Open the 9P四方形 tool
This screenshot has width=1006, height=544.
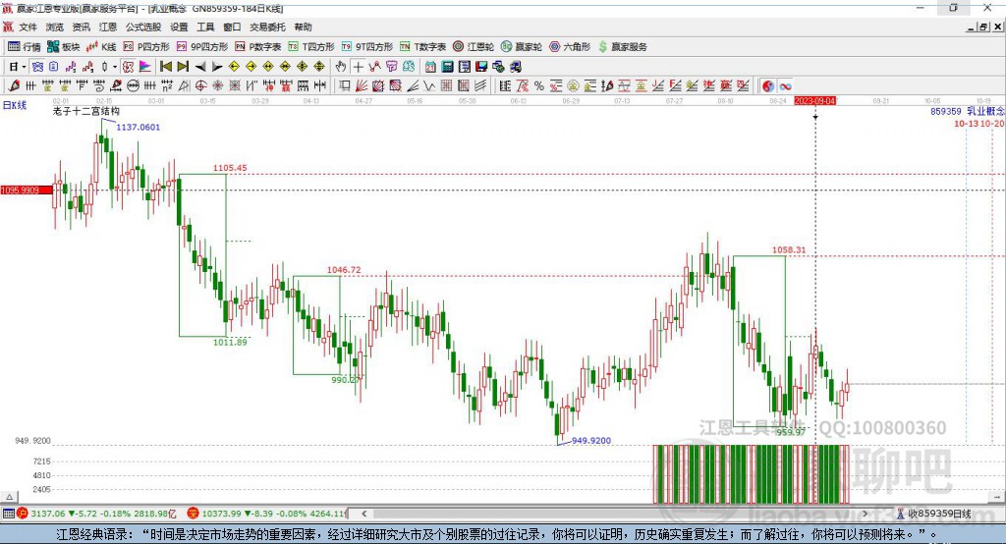pyautogui.click(x=202, y=47)
